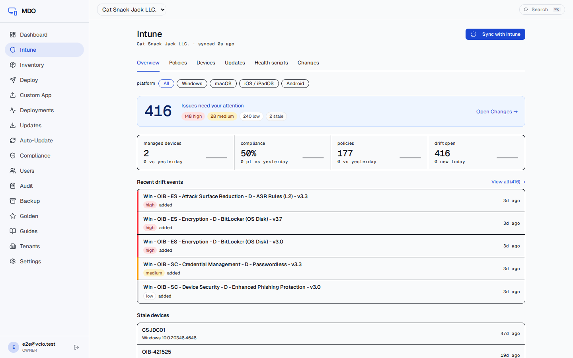Switch to the Overview tab
Screen dimensions: 573x358
(148, 63)
